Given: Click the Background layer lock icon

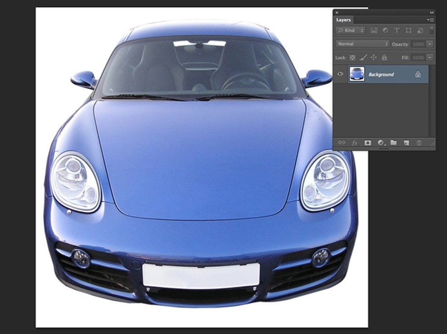Looking at the screenshot, I should pyautogui.click(x=417, y=74).
